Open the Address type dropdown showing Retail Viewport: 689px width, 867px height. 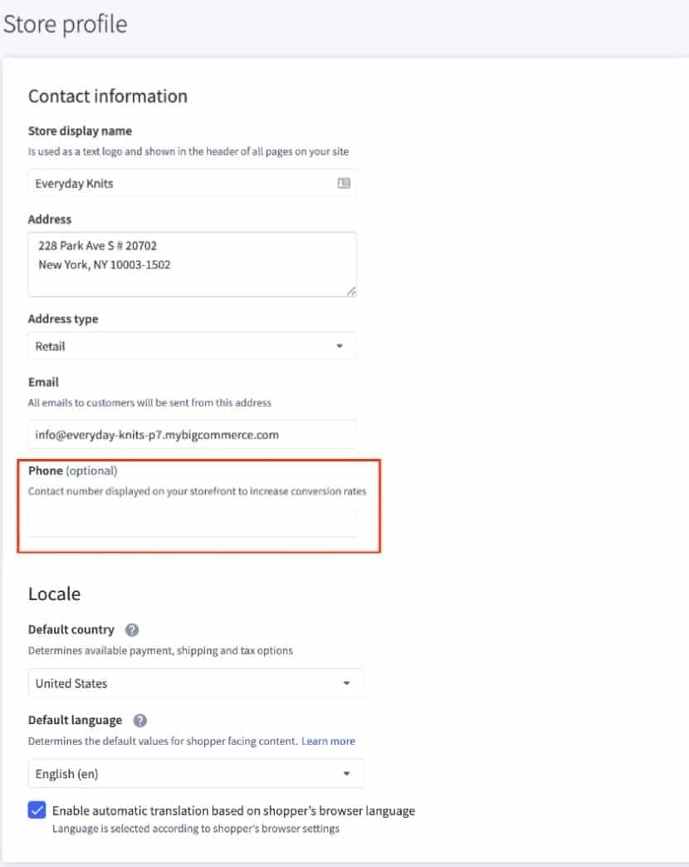point(191,346)
